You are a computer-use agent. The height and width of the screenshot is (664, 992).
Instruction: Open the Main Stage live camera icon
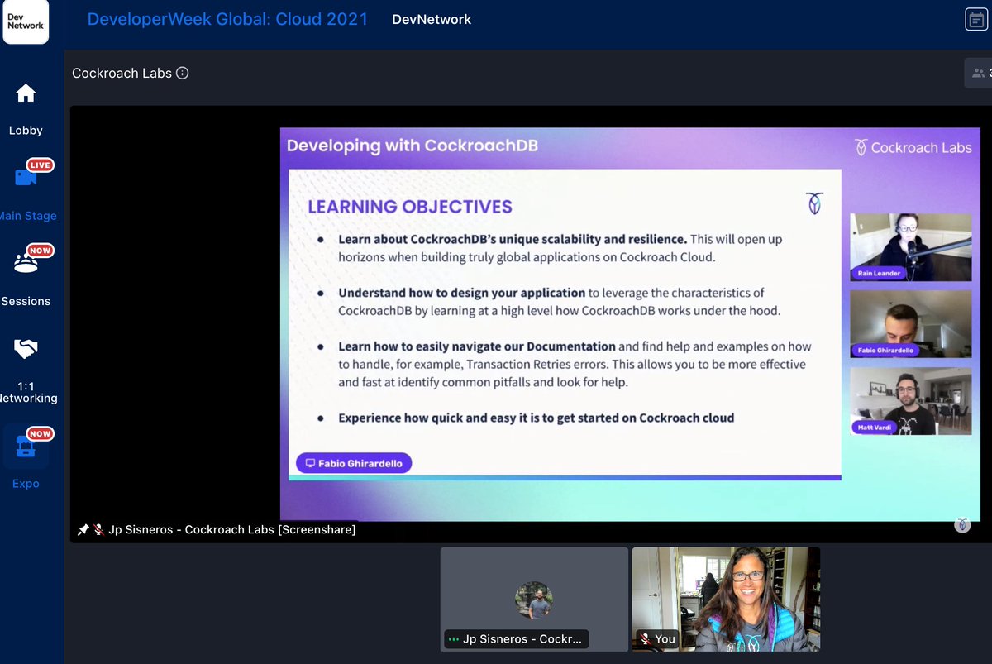tap(26, 177)
